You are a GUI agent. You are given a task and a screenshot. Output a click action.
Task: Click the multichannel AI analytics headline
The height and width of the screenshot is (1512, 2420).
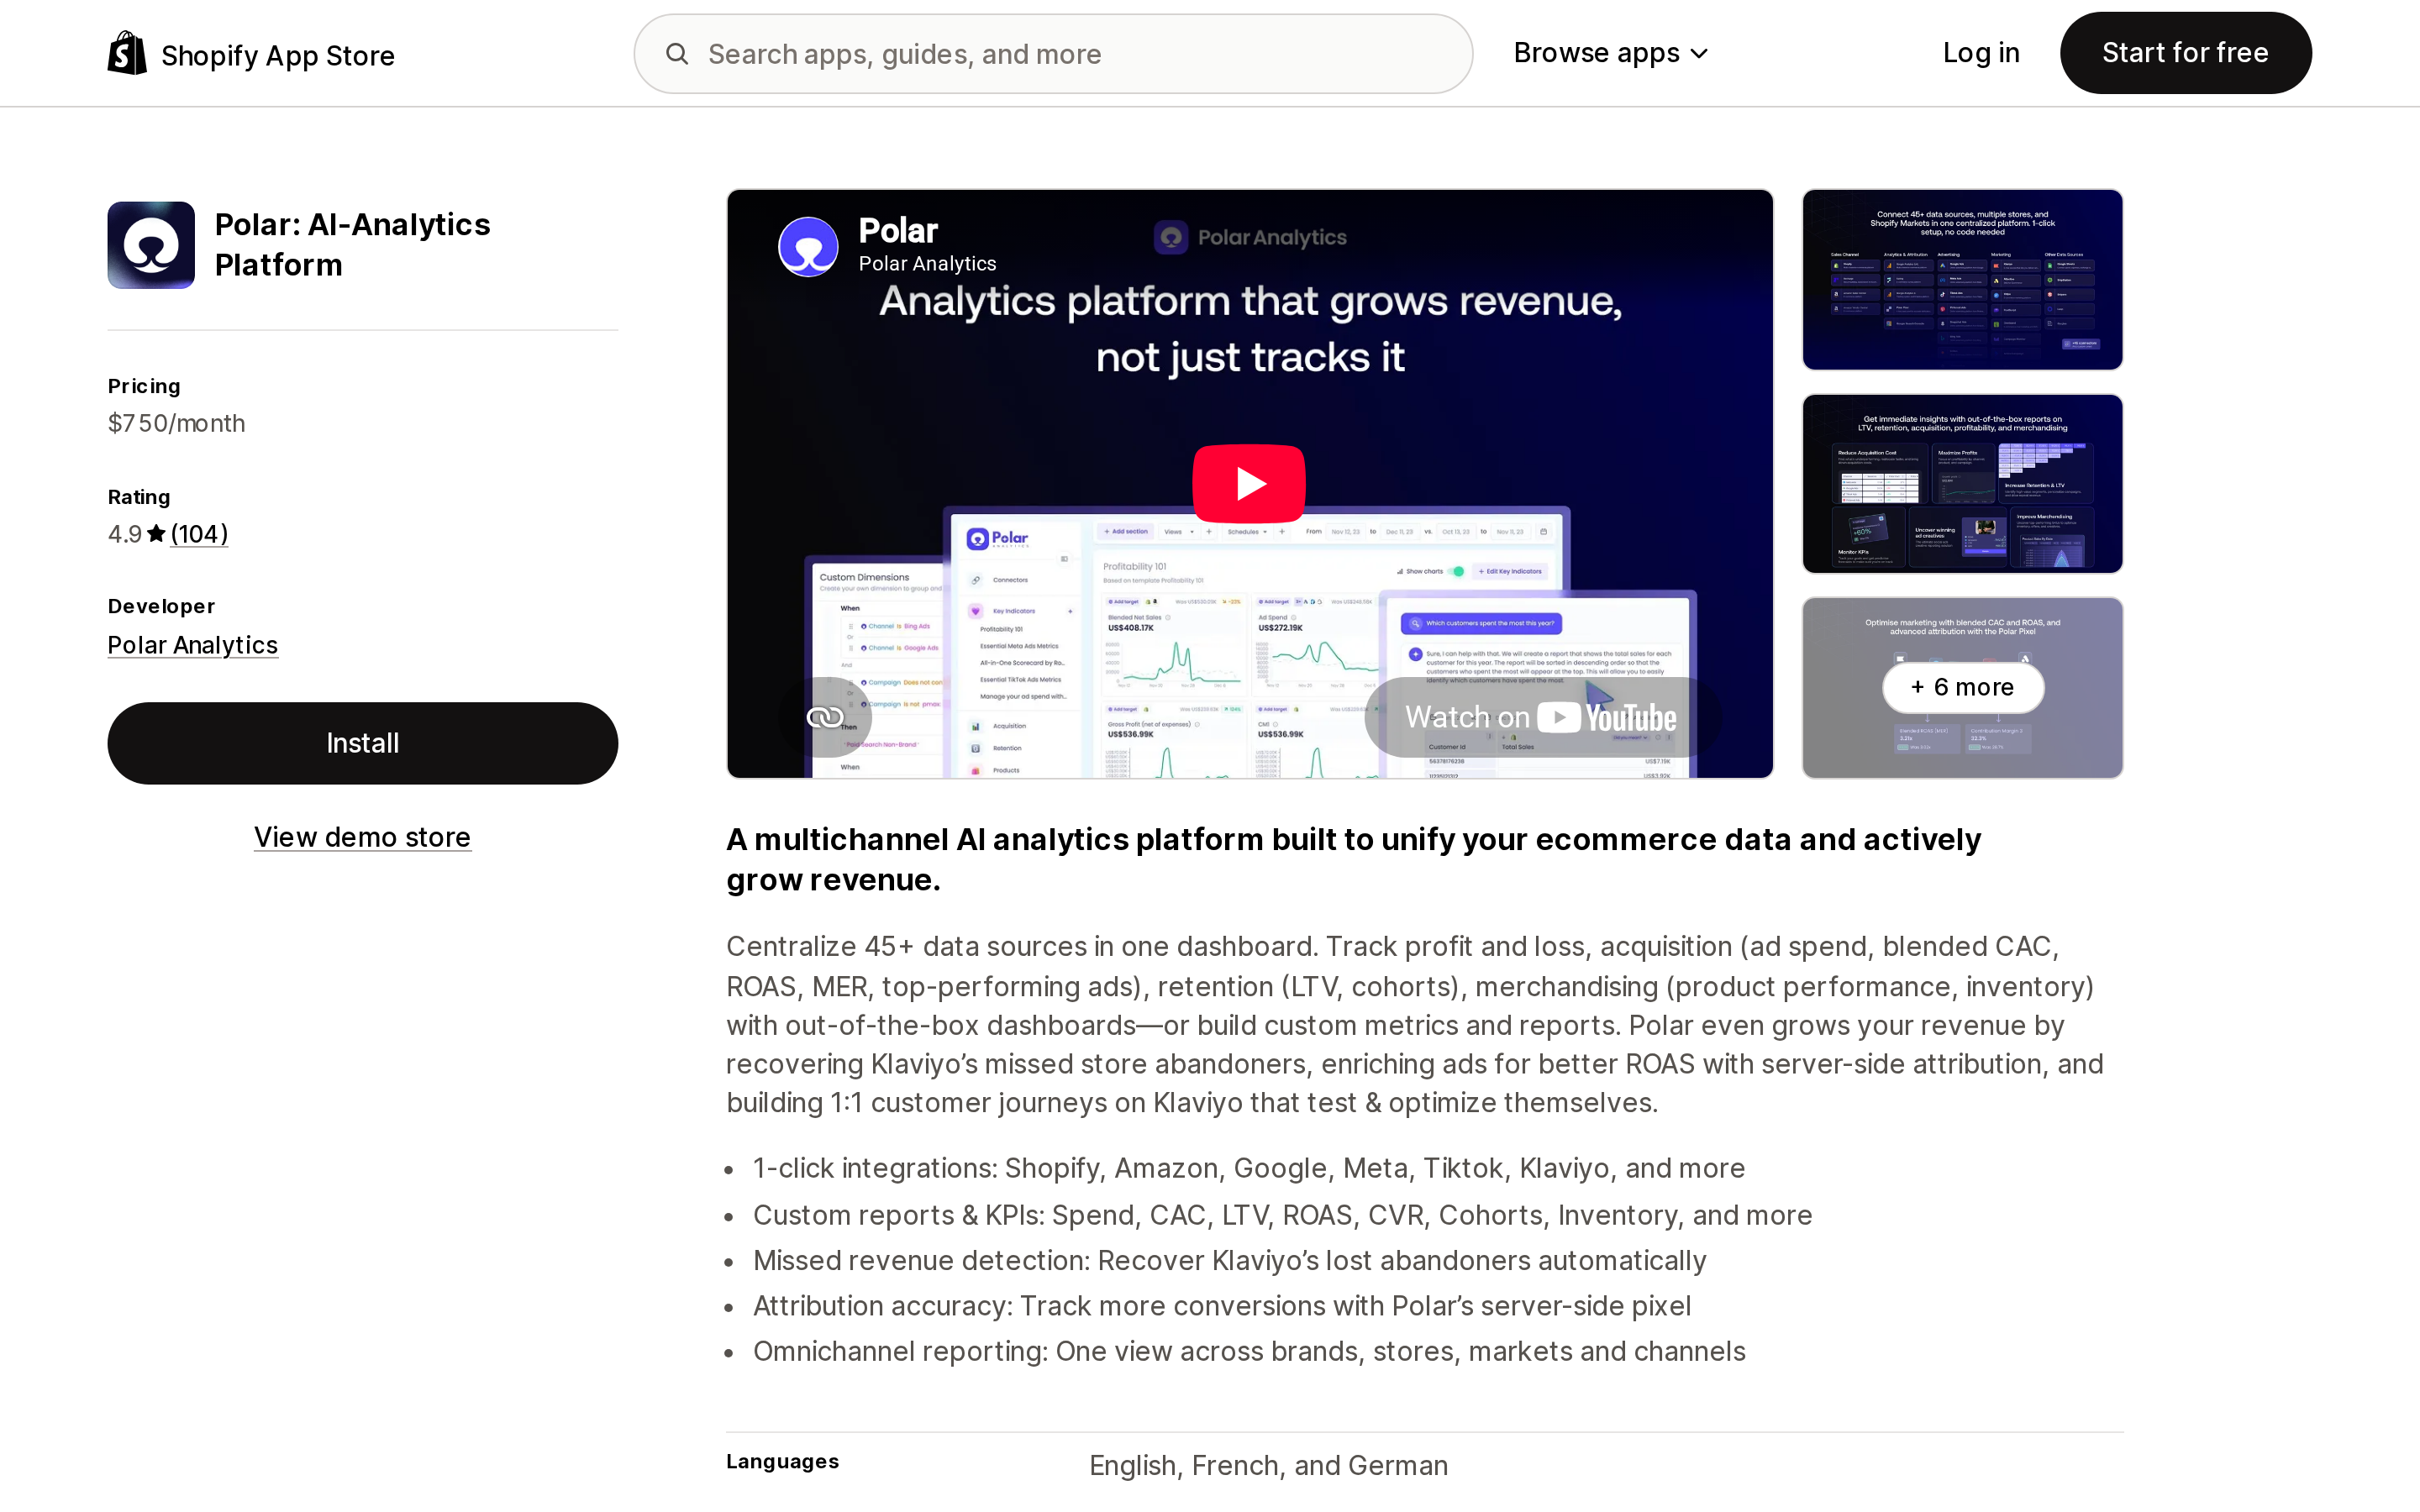pos(1353,859)
